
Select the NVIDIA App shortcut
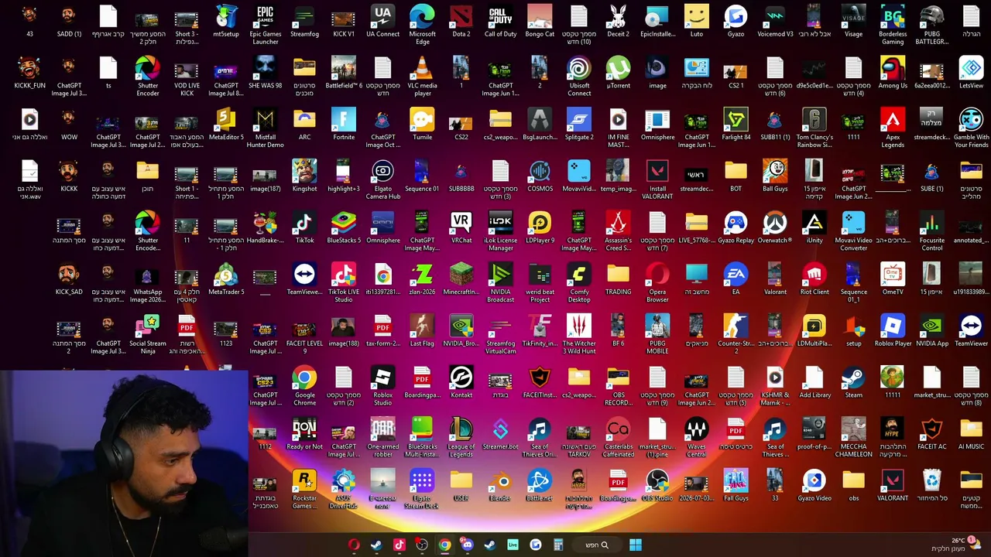932,331
